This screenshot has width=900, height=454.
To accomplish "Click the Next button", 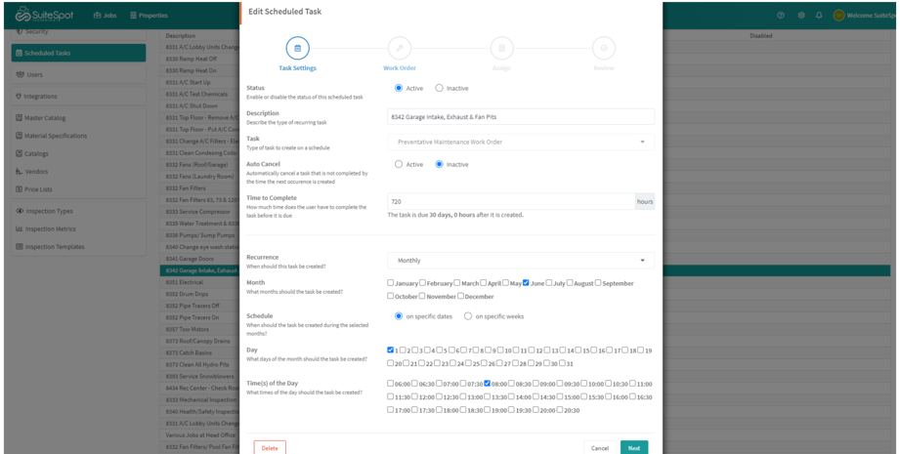I will click(634, 447).
